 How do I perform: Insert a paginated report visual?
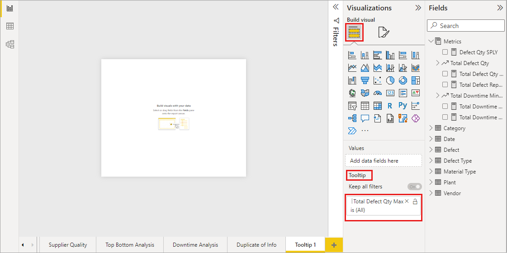click(390, 118)
